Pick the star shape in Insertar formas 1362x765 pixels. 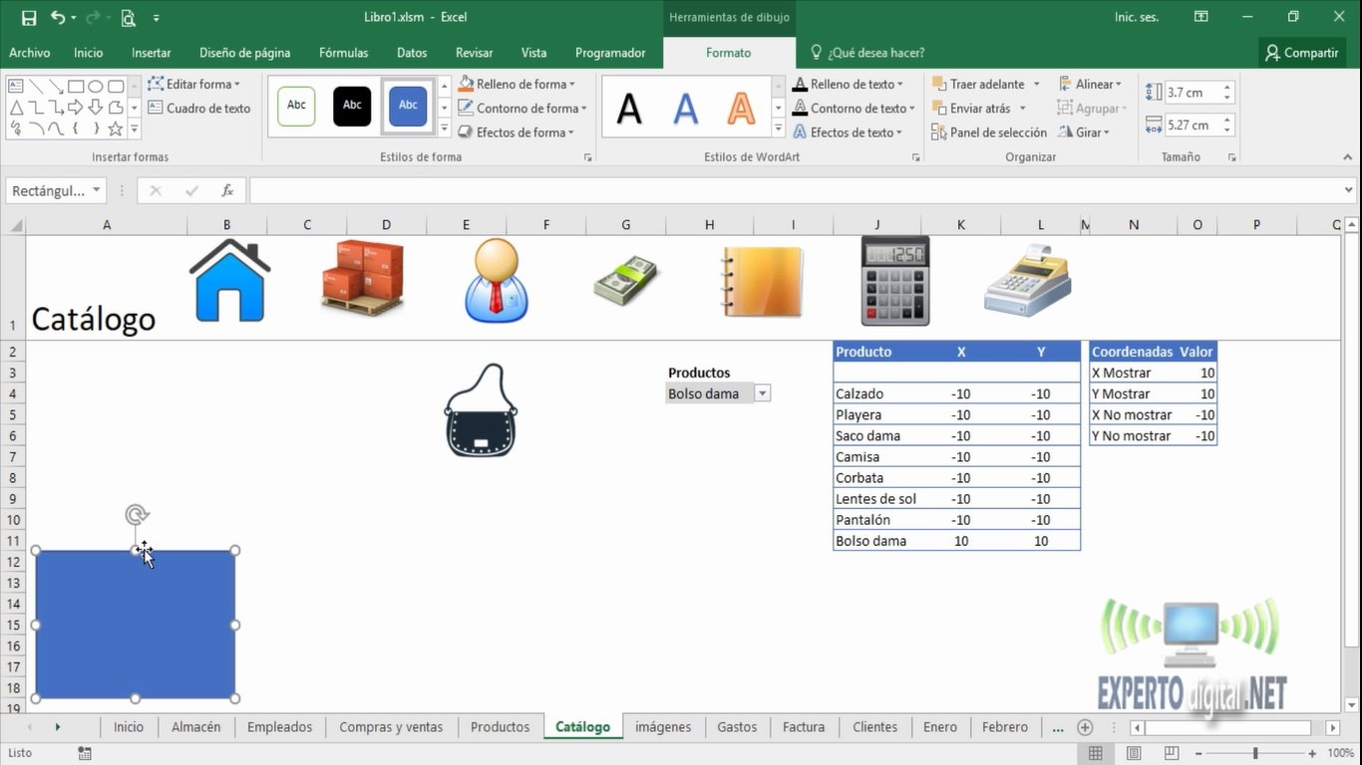117,127
